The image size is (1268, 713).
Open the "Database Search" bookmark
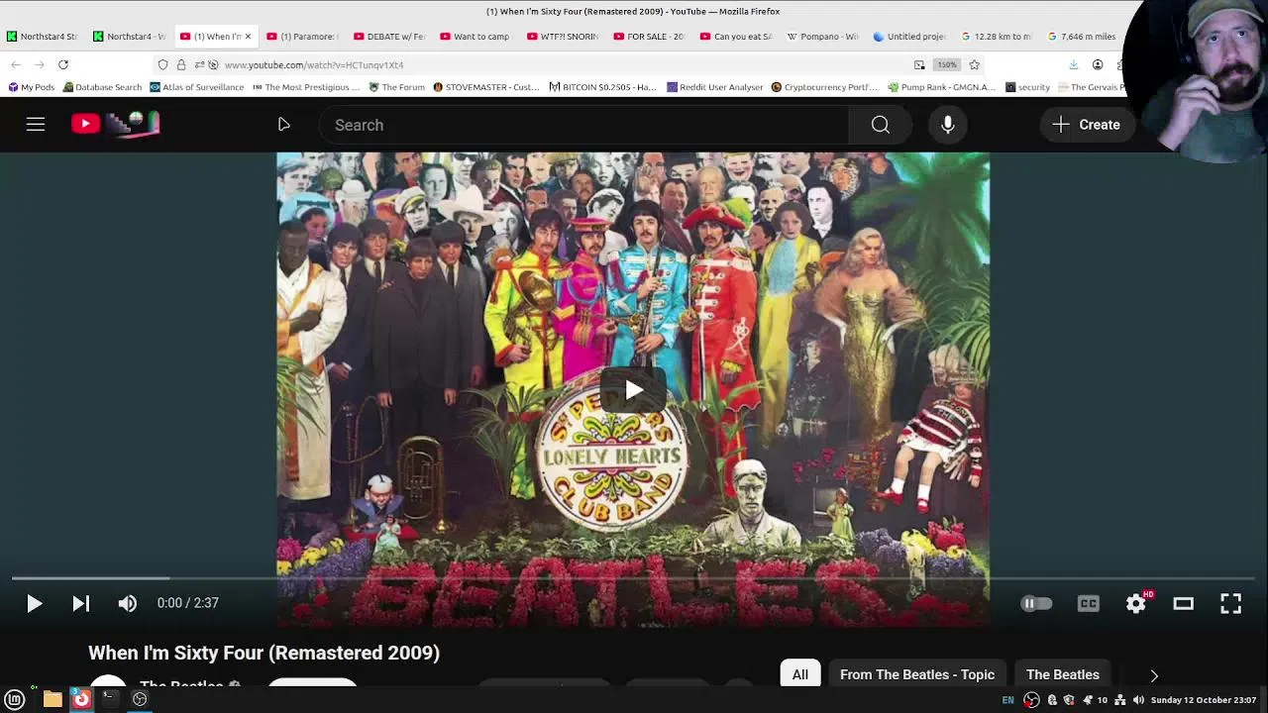[102, 87]
